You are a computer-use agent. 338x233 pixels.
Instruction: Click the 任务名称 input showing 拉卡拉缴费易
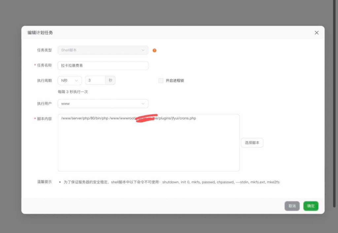point(103,66)
